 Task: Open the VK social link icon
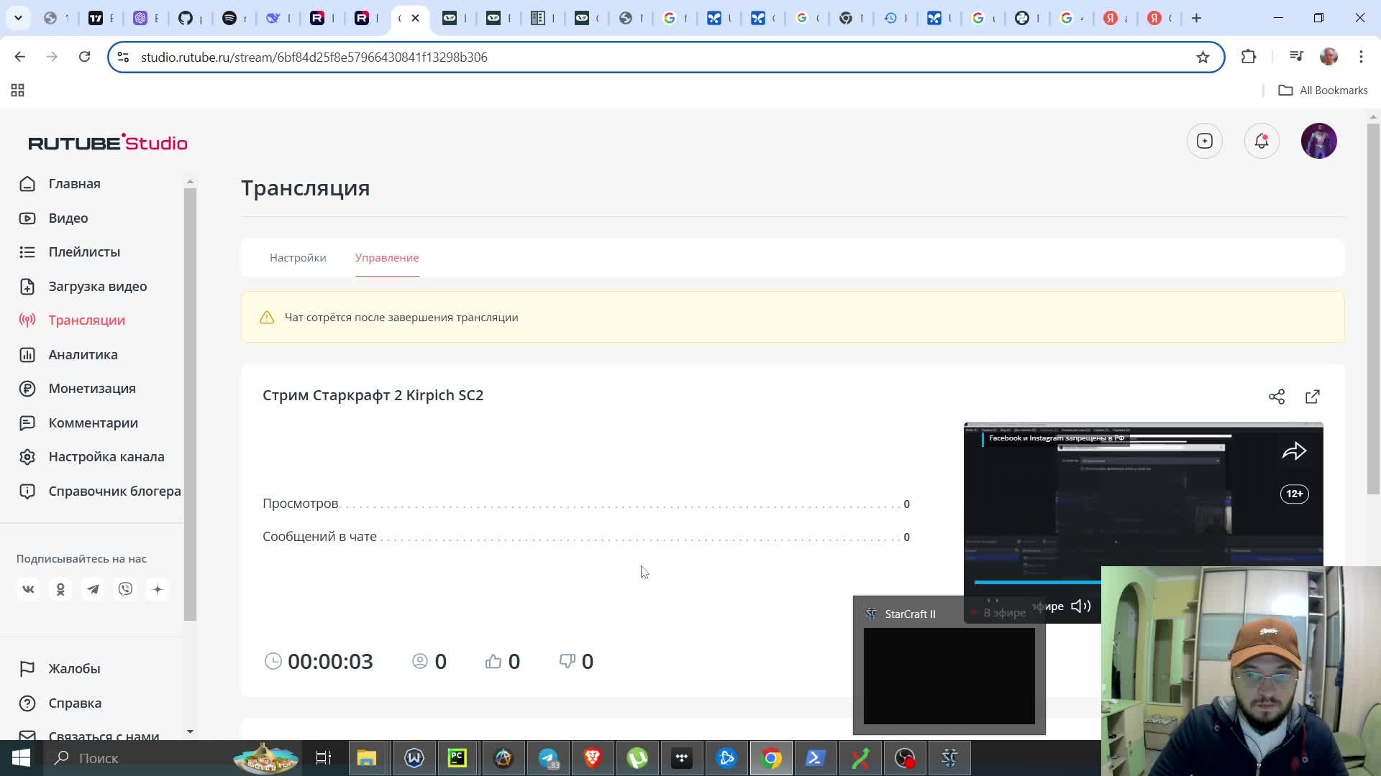[x=28, y=589]
